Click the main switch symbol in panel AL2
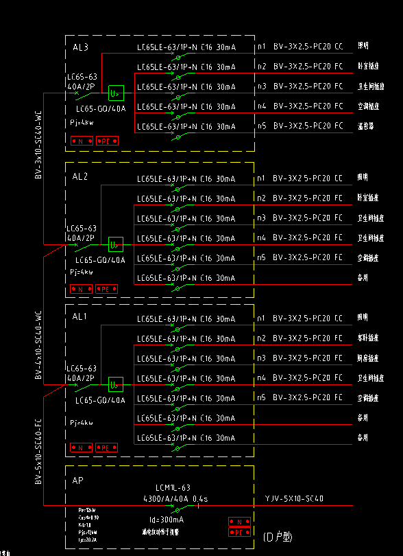403x556 pixels. [x=84, y=246]
